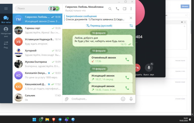Screen dimensions: 194x123
Task: Open the emoji picker smiley icon
Action: [123, 99]
